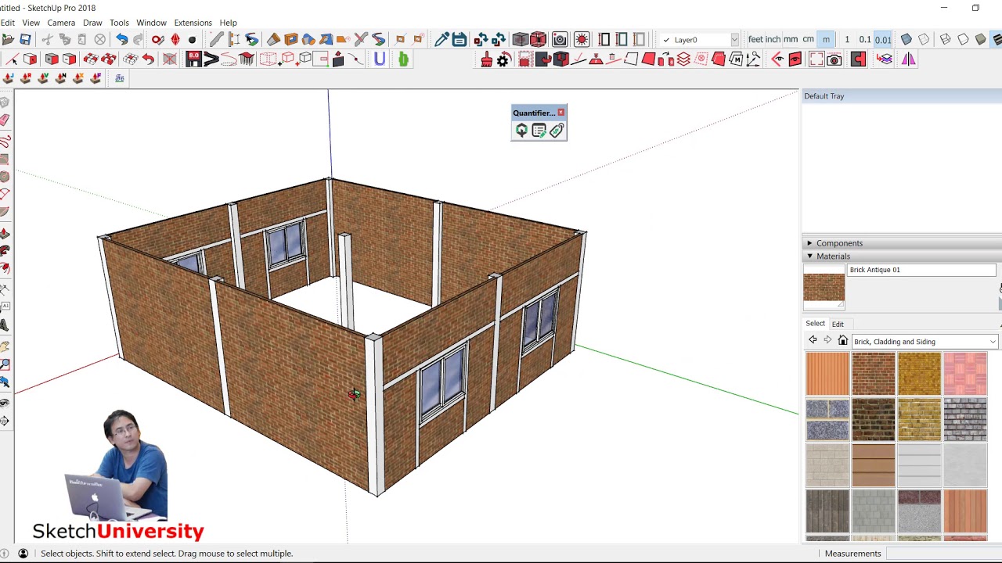The image size is (1002, 563).
Task: Click the materials forward arrow
Action: pos(827,340)
